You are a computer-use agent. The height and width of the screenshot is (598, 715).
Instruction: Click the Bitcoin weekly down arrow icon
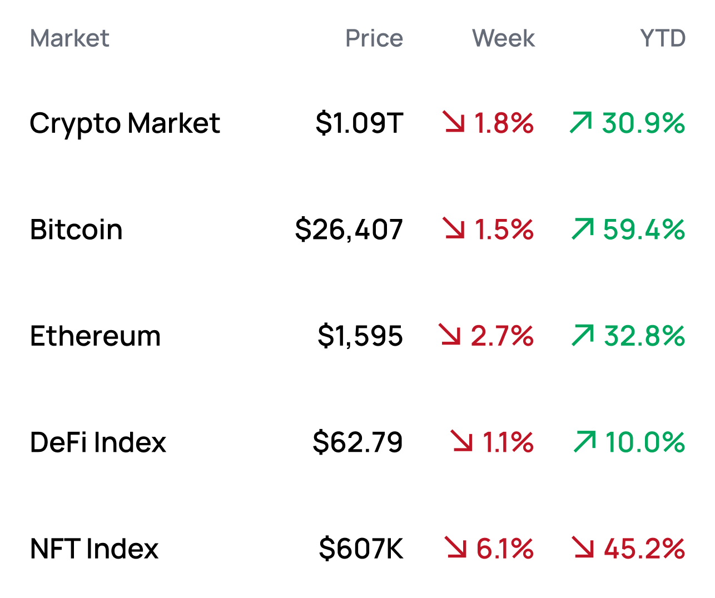click(x=454, y=228)
